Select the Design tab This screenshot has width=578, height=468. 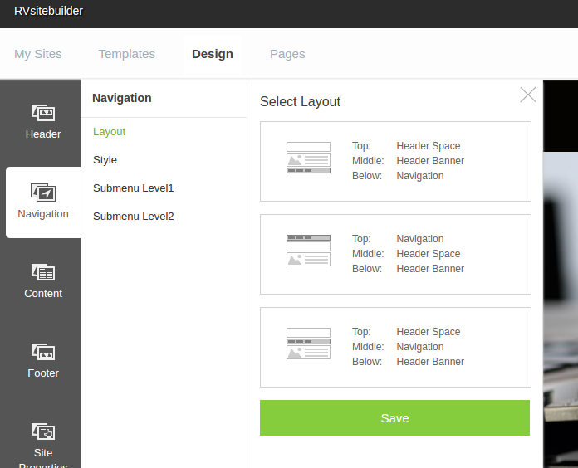click(213, 54)
